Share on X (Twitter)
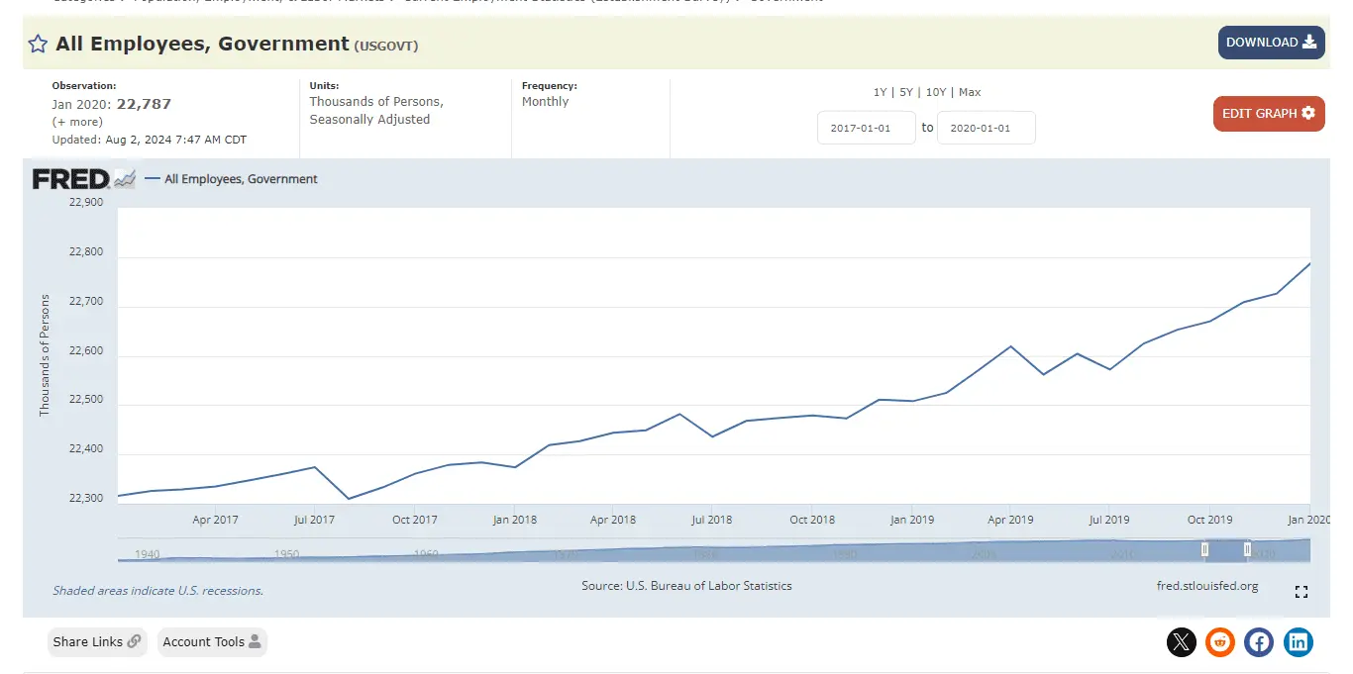 pos(1181,642)
